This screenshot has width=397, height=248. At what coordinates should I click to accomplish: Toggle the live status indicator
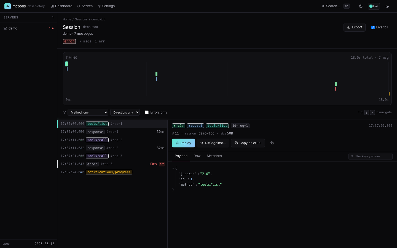[x=374, y=6]
